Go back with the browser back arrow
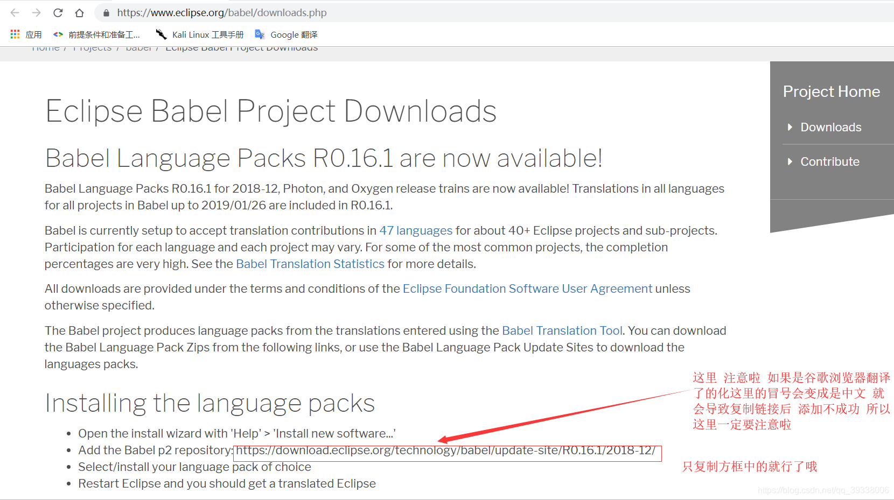The width and height of the screenshot is (894, 500). pos(15,12)
